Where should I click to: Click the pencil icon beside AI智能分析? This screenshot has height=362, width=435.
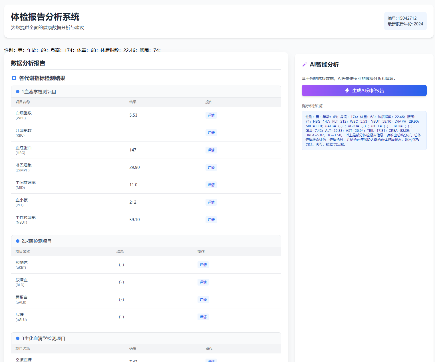[304, 64]
